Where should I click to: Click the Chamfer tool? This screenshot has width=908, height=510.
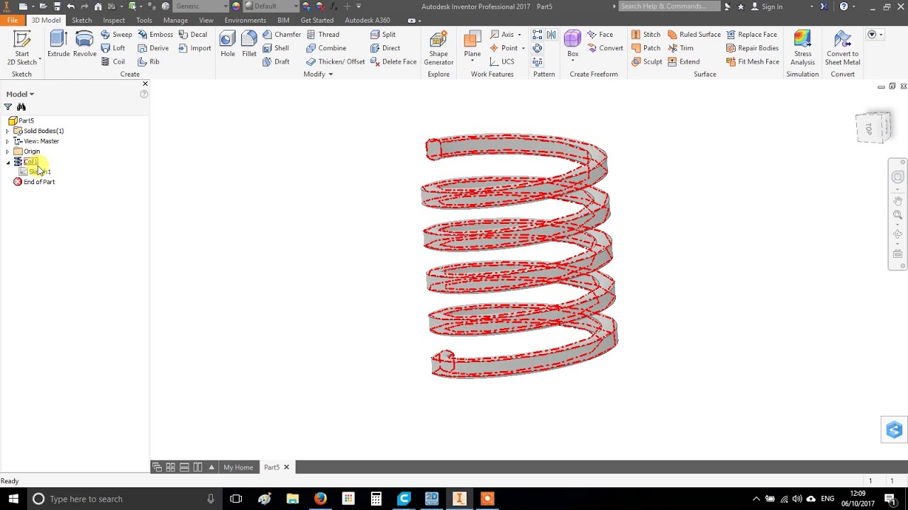point(282,34)
